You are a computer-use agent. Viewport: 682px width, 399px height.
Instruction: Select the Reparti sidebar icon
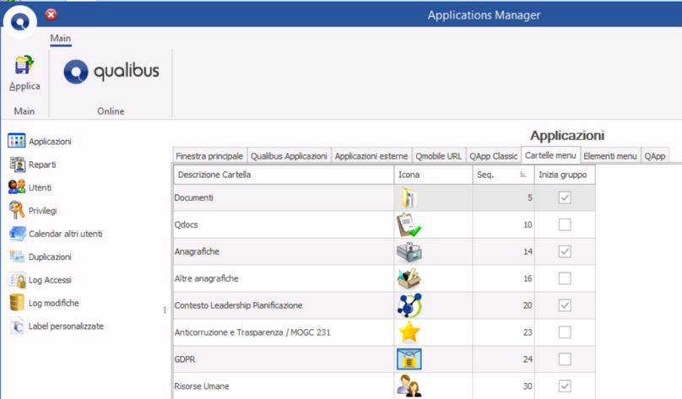17,164
